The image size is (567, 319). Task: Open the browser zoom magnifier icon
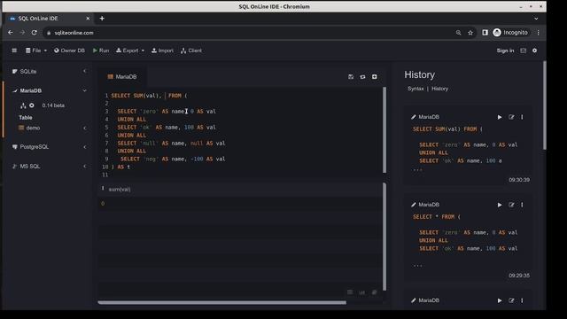[x=459, y=33]
